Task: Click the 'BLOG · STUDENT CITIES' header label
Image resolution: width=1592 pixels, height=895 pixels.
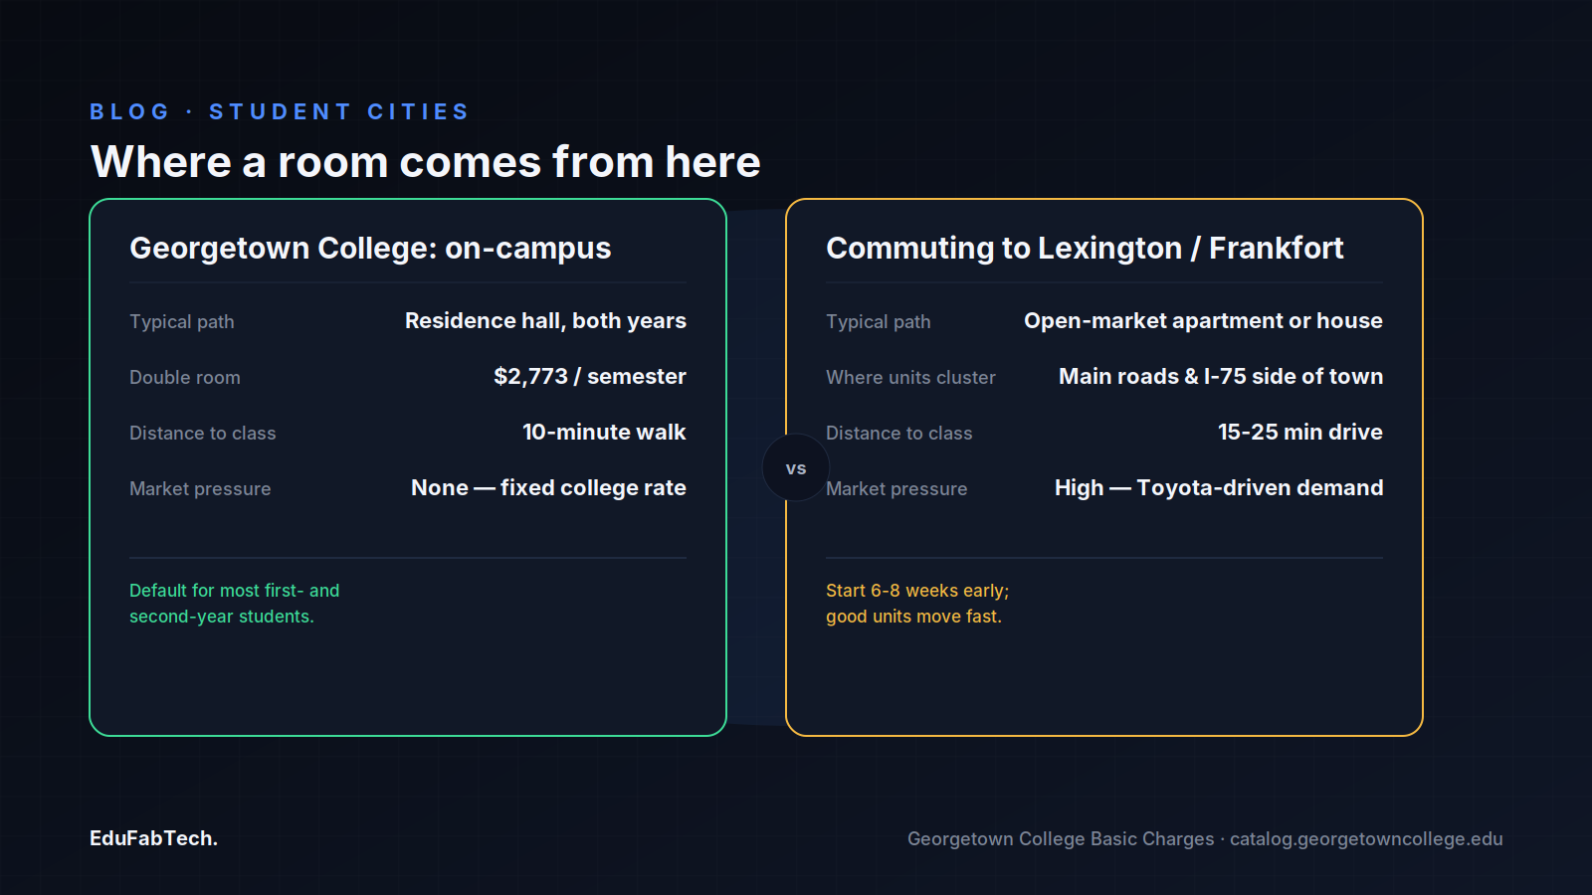Action: (279, 111)
